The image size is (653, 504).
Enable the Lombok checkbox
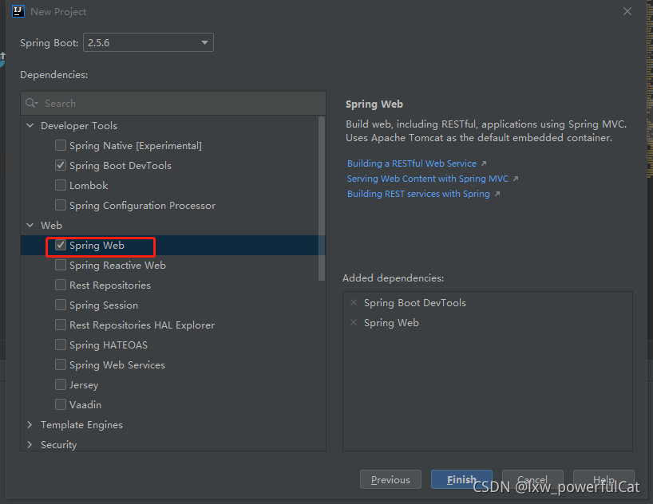61,185
